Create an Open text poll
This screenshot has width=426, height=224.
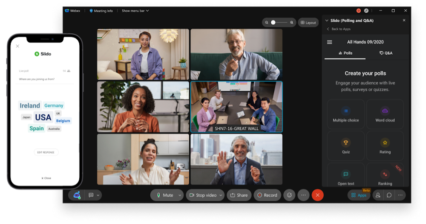point(346,175)
